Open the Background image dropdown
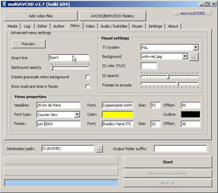This screenshot has height=193, width=218. tap(185, 56)
